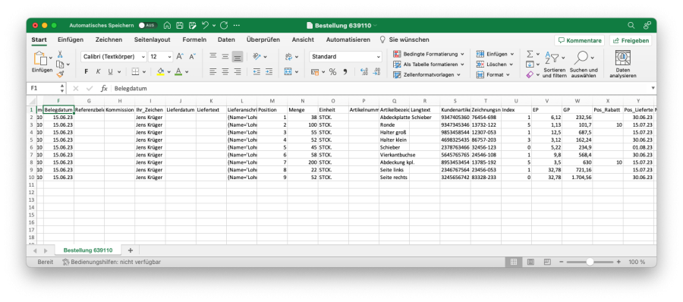This screenshot has height=302, width=683.
Task: Click the Freigeben share button
Action: click(x=631, y=40)
